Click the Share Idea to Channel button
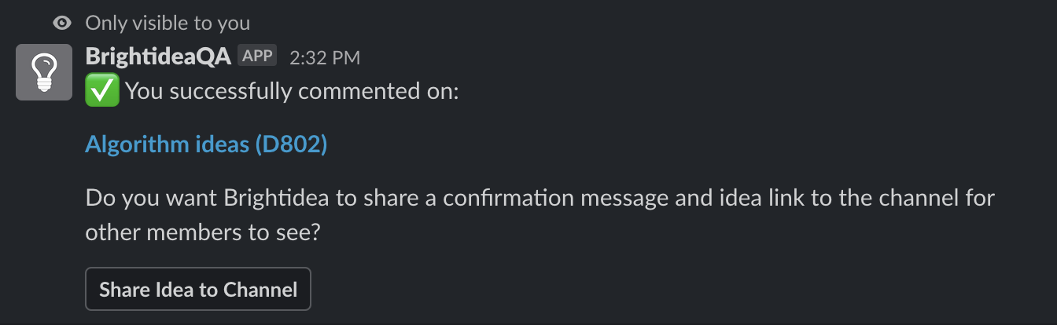Viewport: 1057px width, 325px height. click(x=198, y=289)
